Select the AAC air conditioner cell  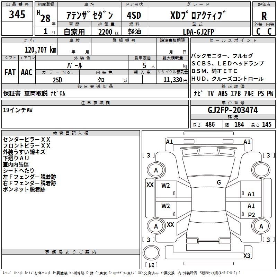tap(27, 72)
